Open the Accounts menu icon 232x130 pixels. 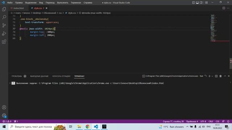pyautogui.click(x=4, y=107)
